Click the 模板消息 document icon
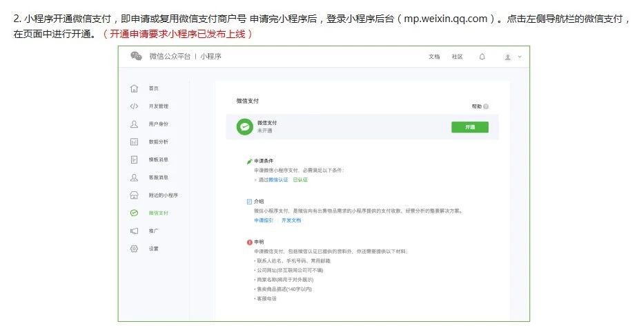Screen dimensions: 639x326 click(x=134, y=160)
